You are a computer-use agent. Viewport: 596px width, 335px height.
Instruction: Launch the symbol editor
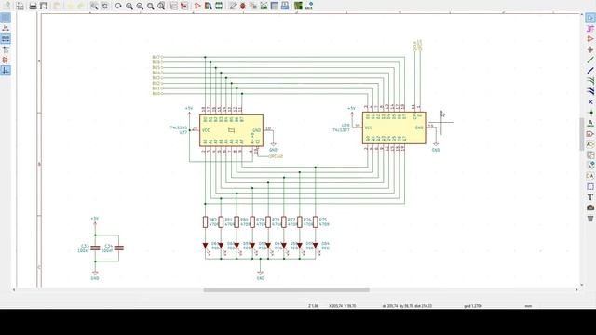pos(197,6)
